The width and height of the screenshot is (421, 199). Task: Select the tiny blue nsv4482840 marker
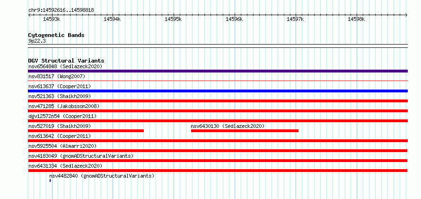pyautogui.click(x=50, y=181)
